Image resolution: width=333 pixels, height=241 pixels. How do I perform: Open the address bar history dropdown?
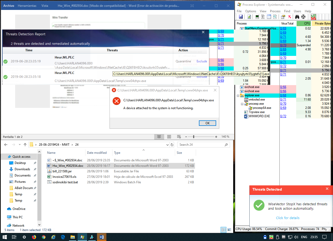click(x=168, y=145)
